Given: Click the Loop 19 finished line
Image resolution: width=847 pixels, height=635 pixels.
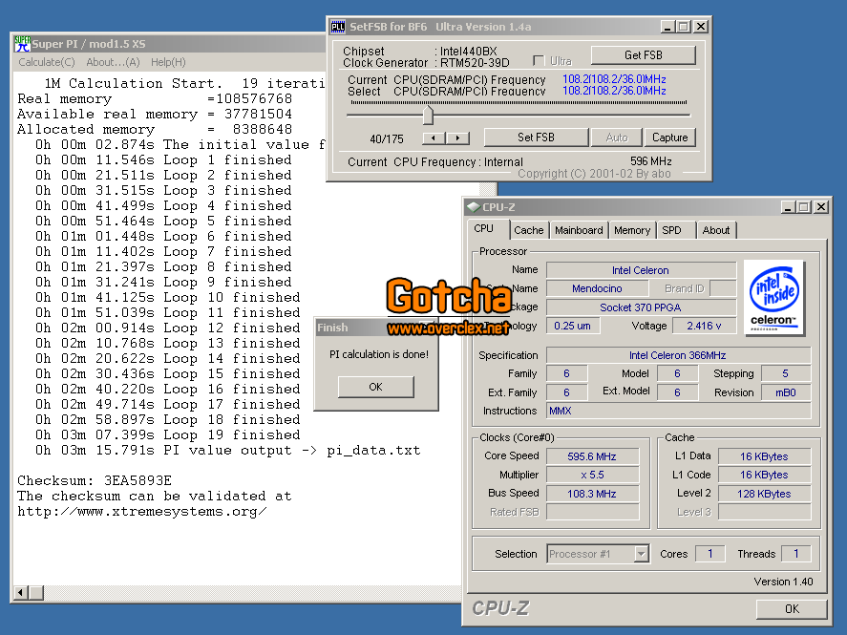Looking at the screenshot, I should 167,434.
